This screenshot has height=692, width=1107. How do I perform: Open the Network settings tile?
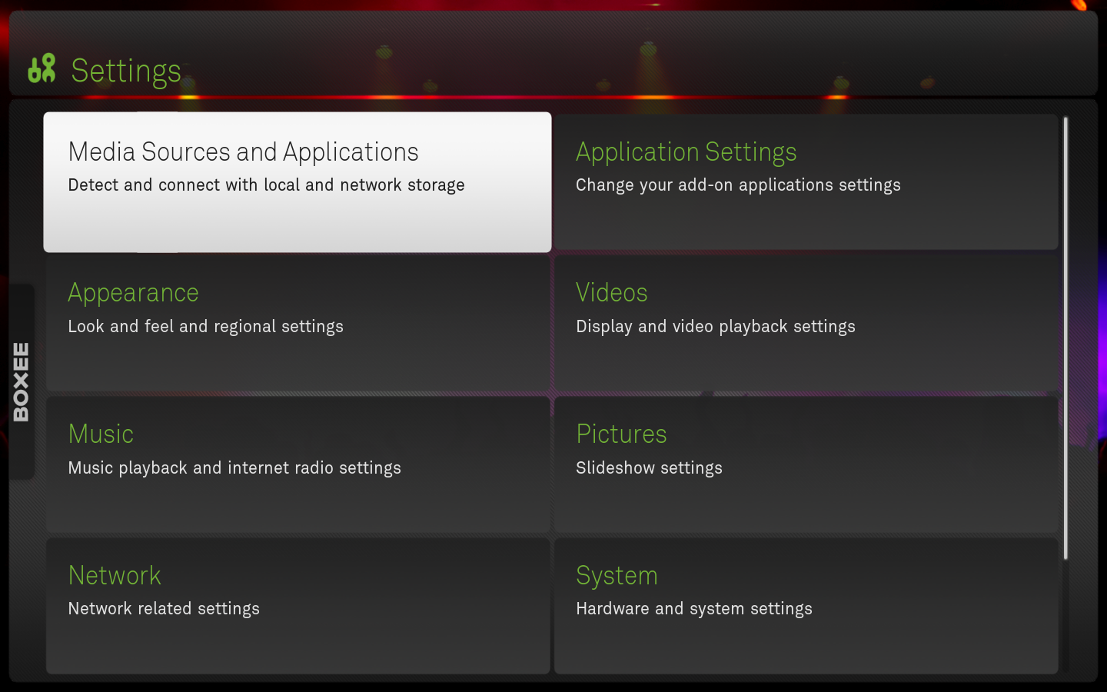click(x=298, y=606)
